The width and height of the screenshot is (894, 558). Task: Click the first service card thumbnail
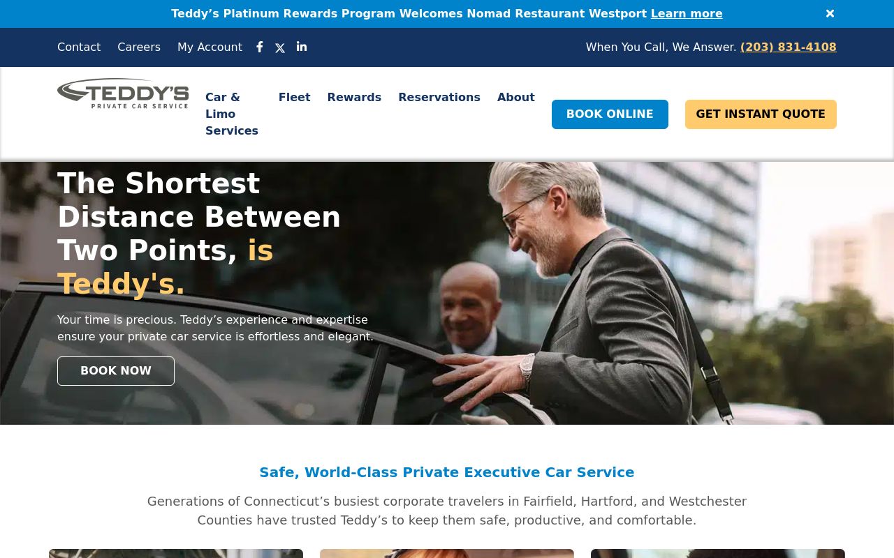[176, 553]
